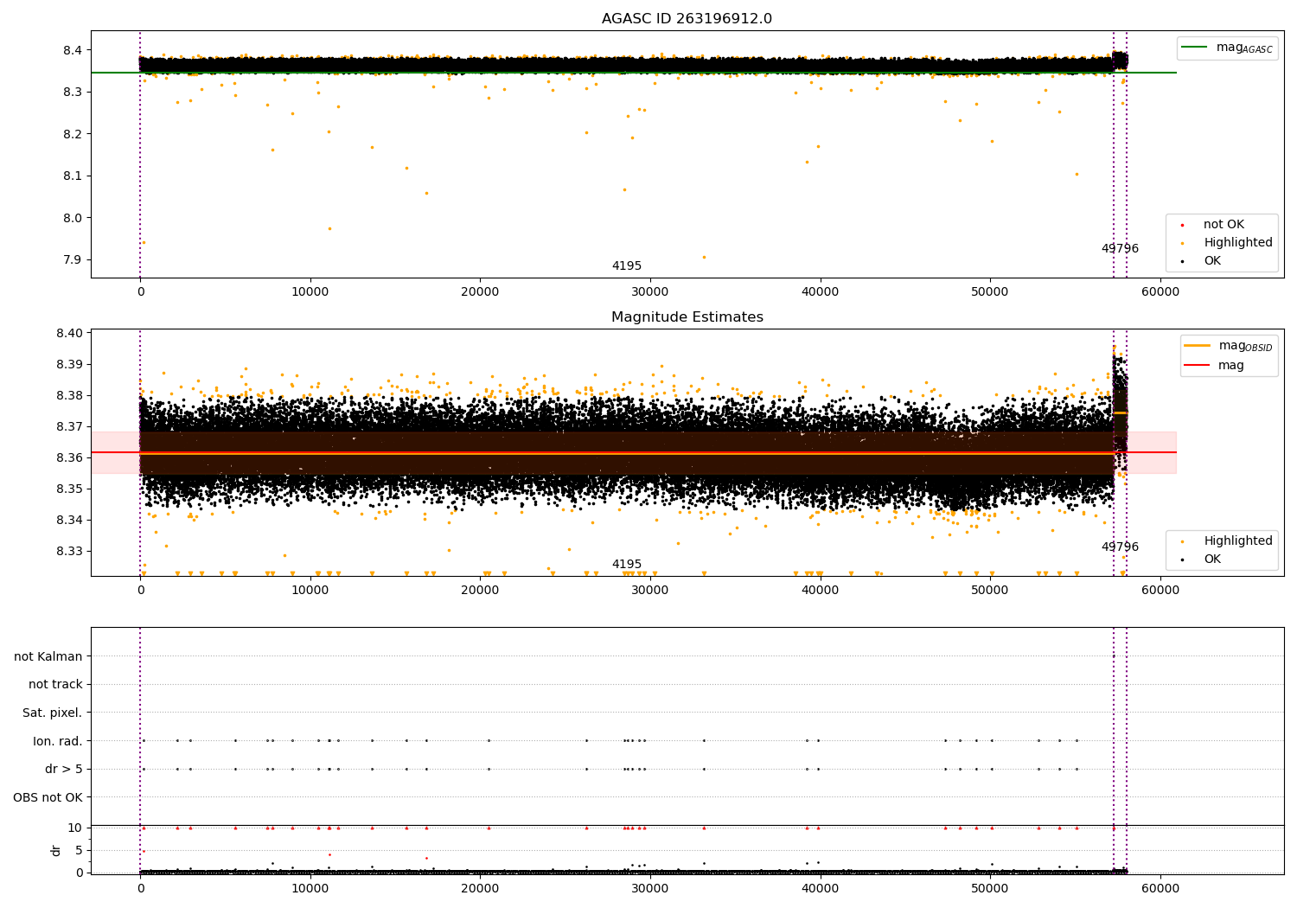Click the 'AGASC ID 263196912.0' title
The height and width of the screenshot is (908, 1297).
687,19
